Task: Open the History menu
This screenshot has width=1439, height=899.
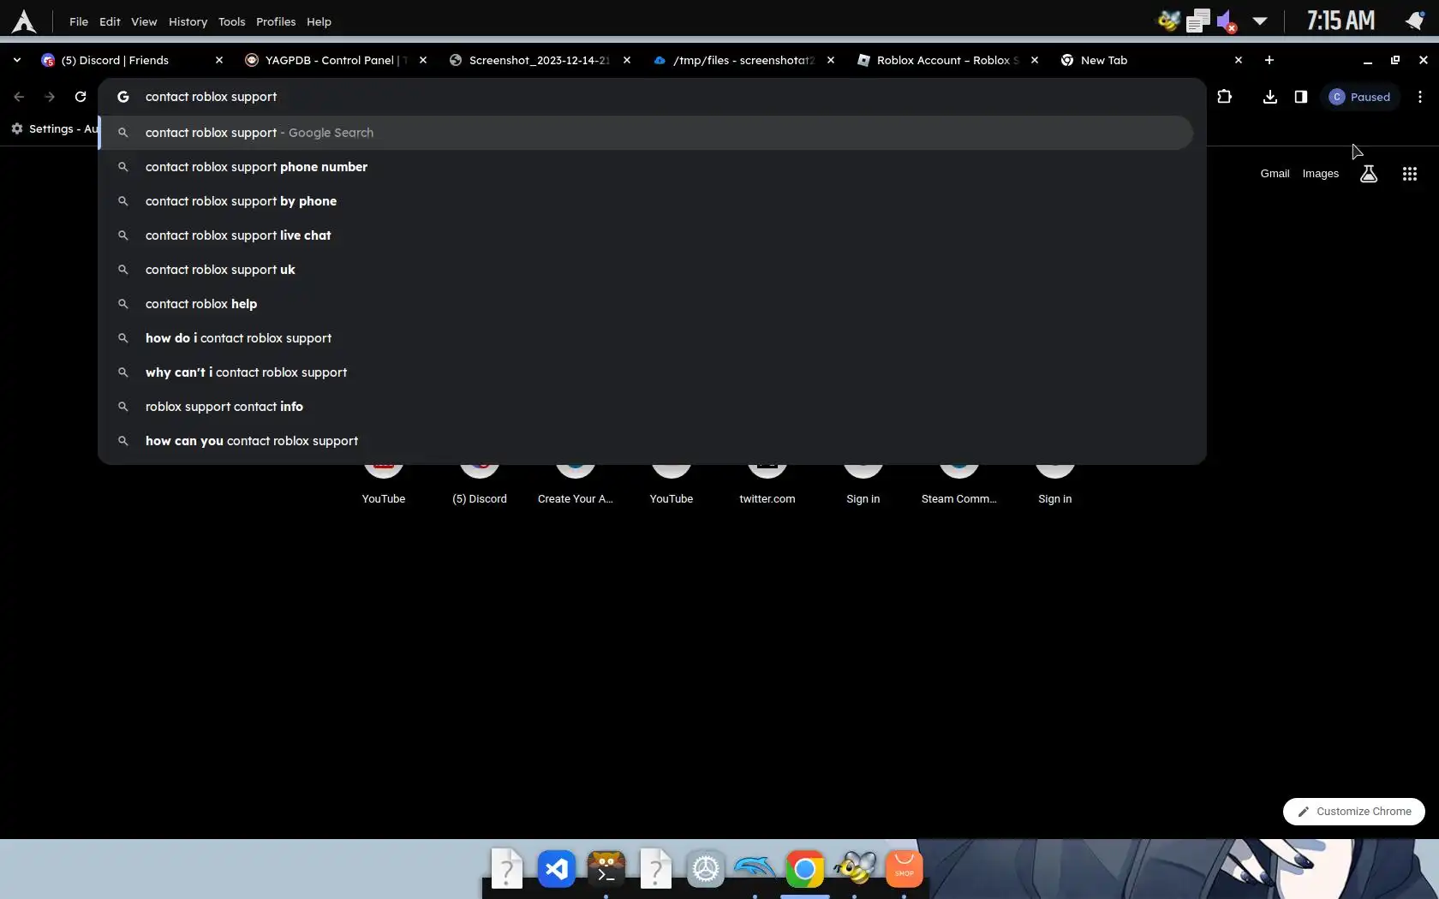Action: (x=188, y=21)
